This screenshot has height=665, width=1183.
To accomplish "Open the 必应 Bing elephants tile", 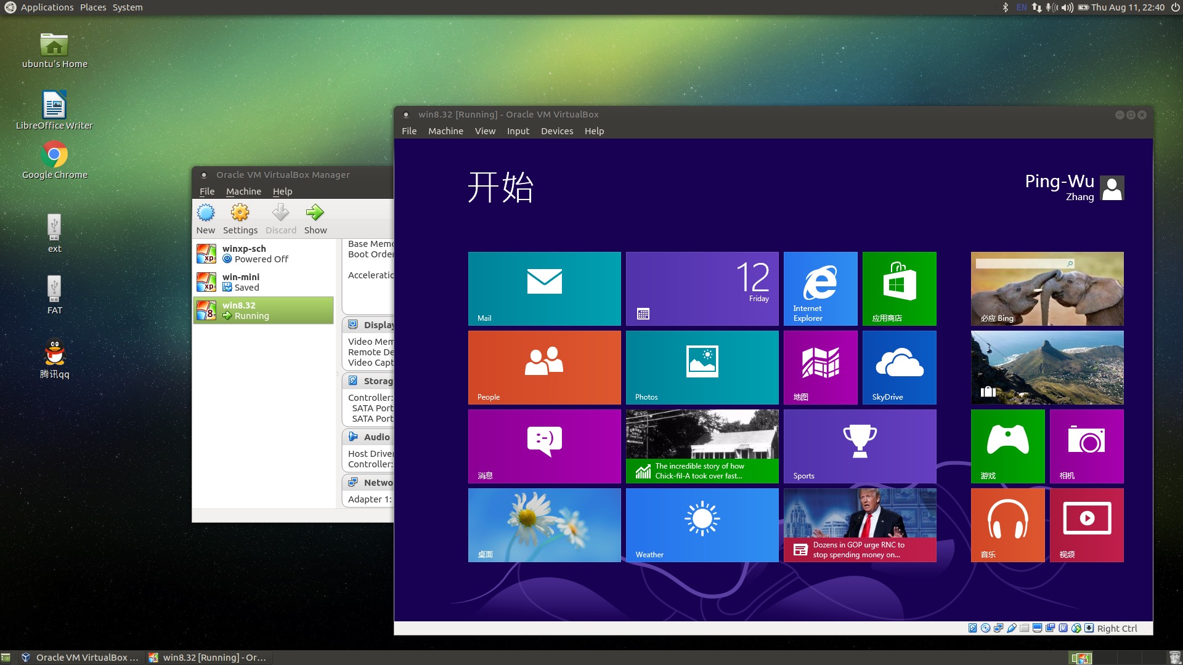I will pyautogui.click(x=1047, y=289).
